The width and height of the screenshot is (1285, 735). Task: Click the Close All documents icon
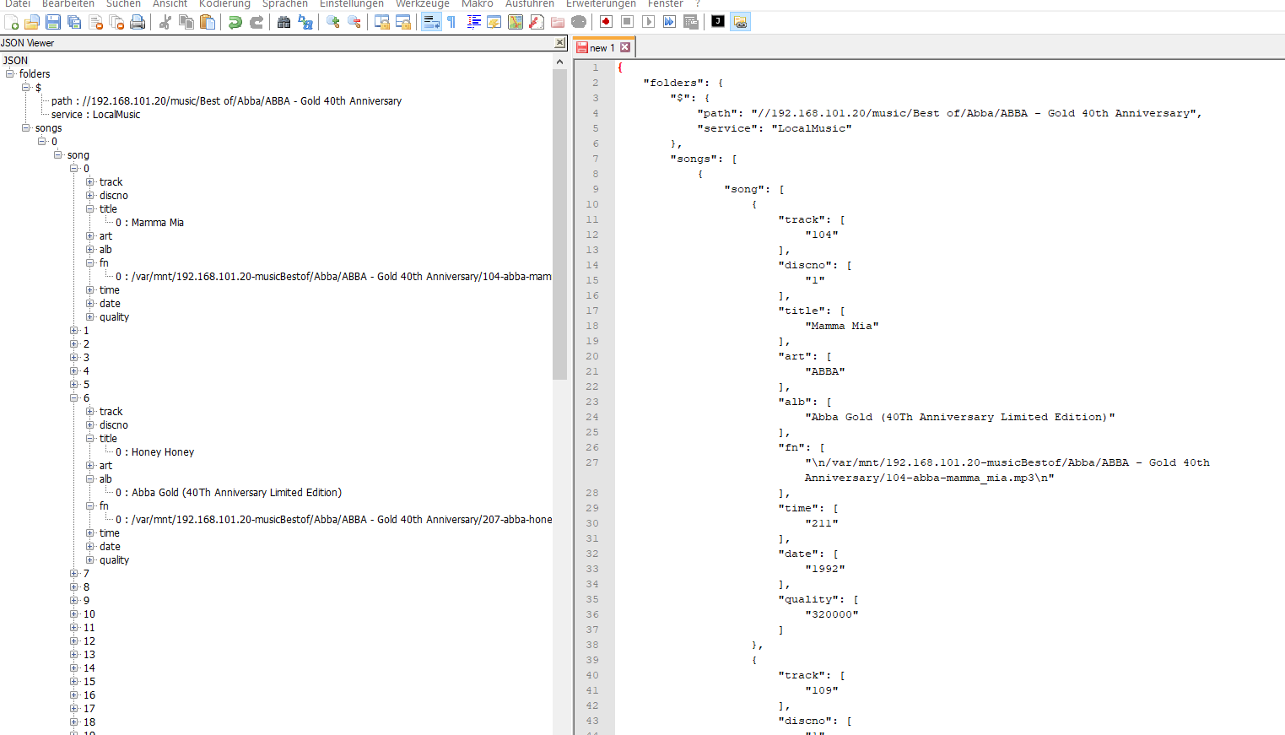(116, 22)
